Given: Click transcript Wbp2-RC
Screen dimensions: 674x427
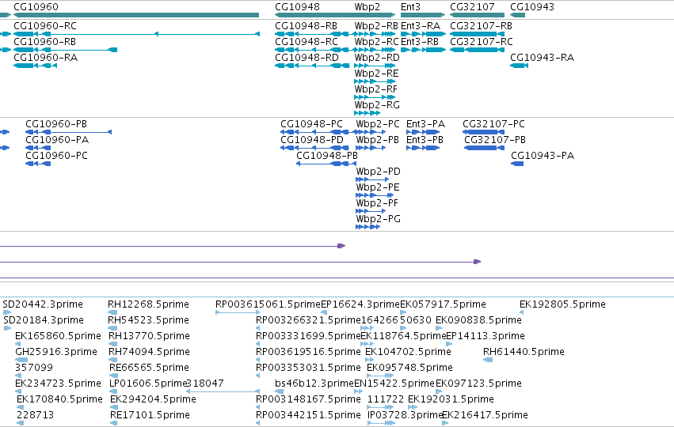Looking at the screenshot, I should 377,42.
